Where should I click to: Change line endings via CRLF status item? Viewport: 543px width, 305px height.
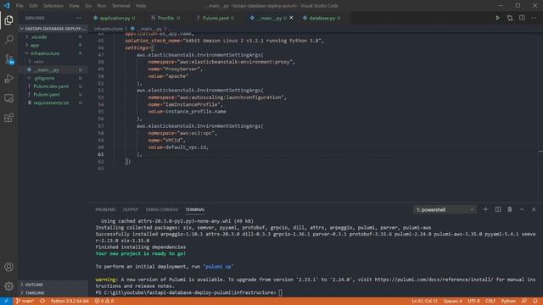point(490,301)
